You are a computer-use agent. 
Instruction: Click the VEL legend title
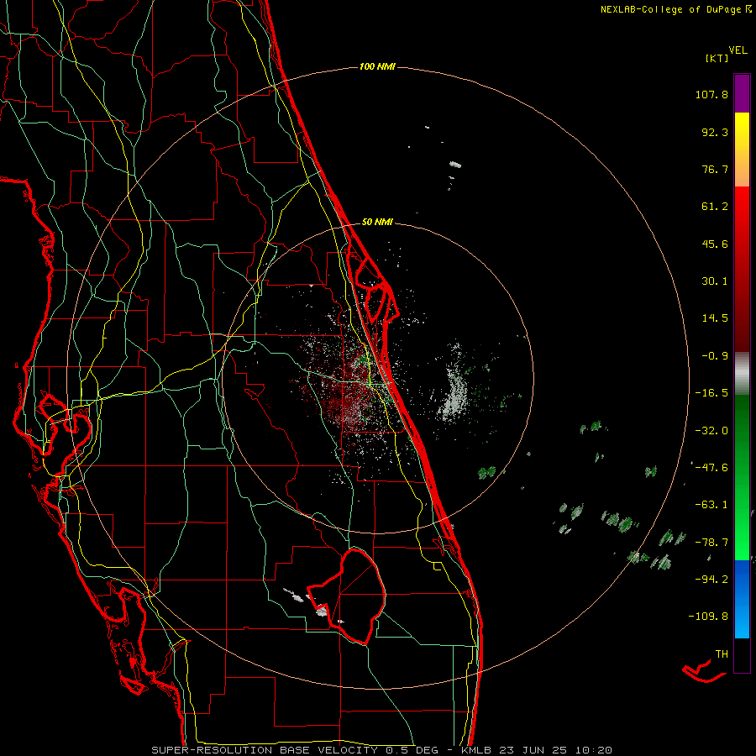[738, 50]
